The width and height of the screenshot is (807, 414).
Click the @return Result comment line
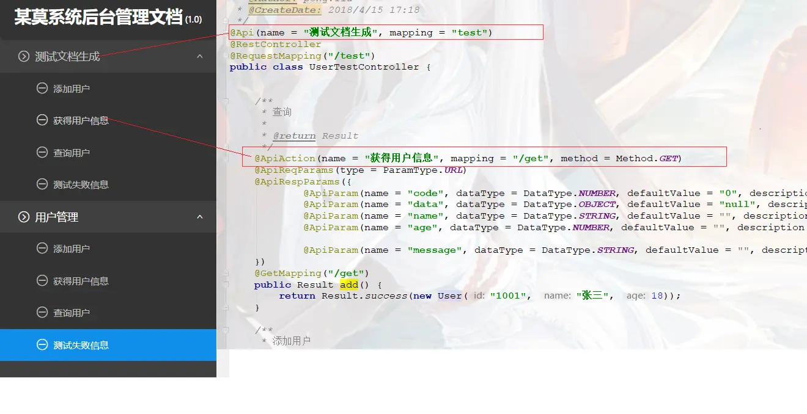point(310,136)
